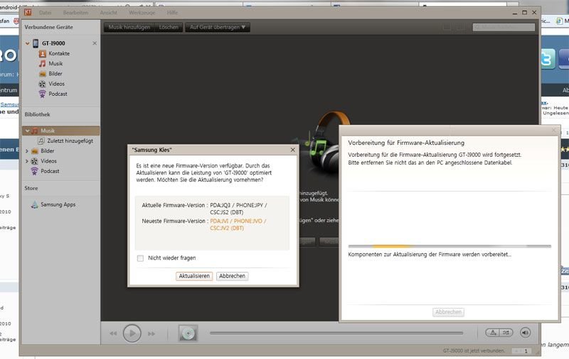Switch to the column view icon in the toolbar

[x=459, y=28]
